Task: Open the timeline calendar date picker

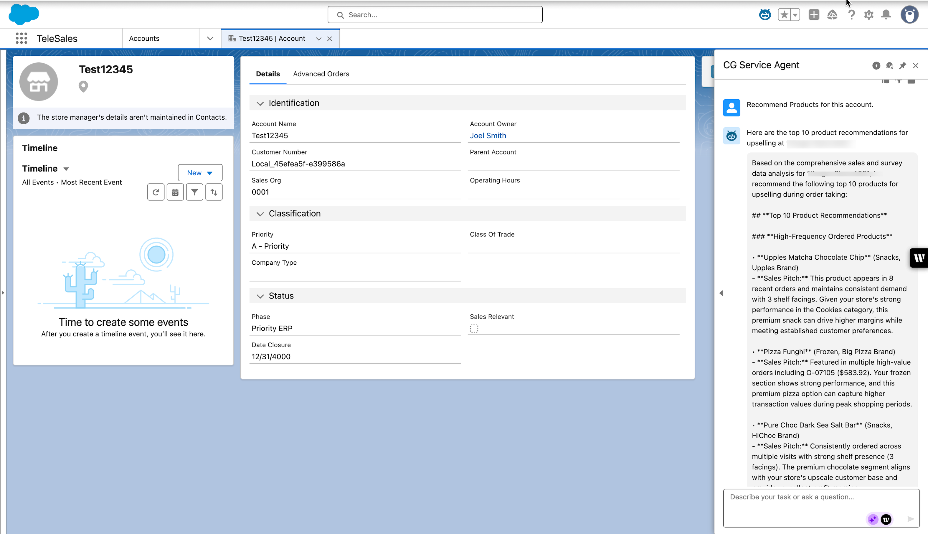Action: click(x=175, y=192)
